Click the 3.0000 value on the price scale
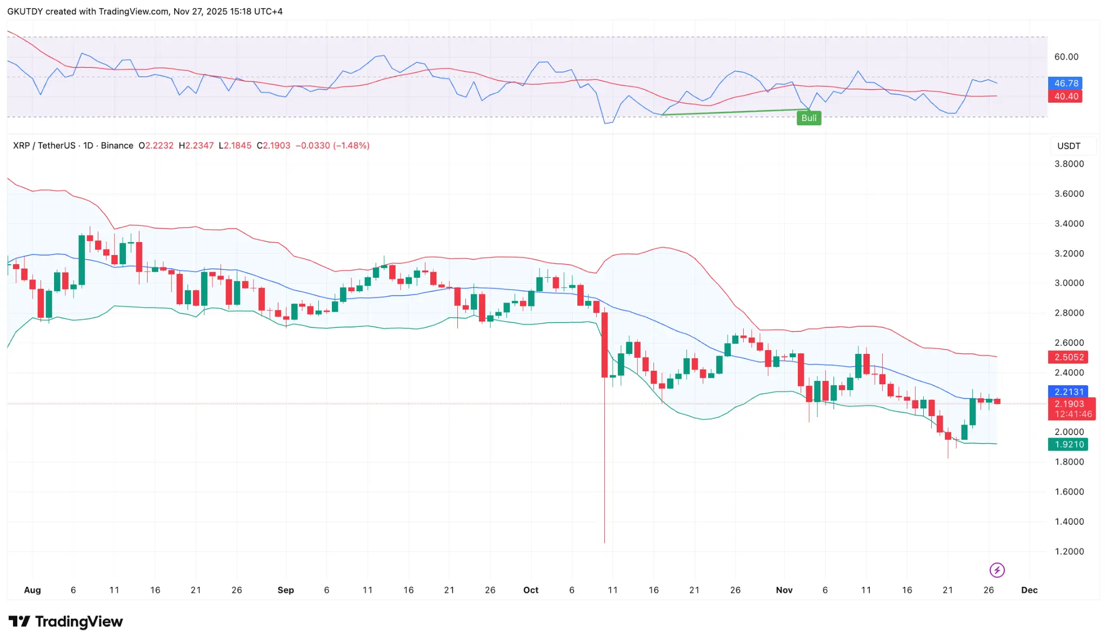 1070,283
